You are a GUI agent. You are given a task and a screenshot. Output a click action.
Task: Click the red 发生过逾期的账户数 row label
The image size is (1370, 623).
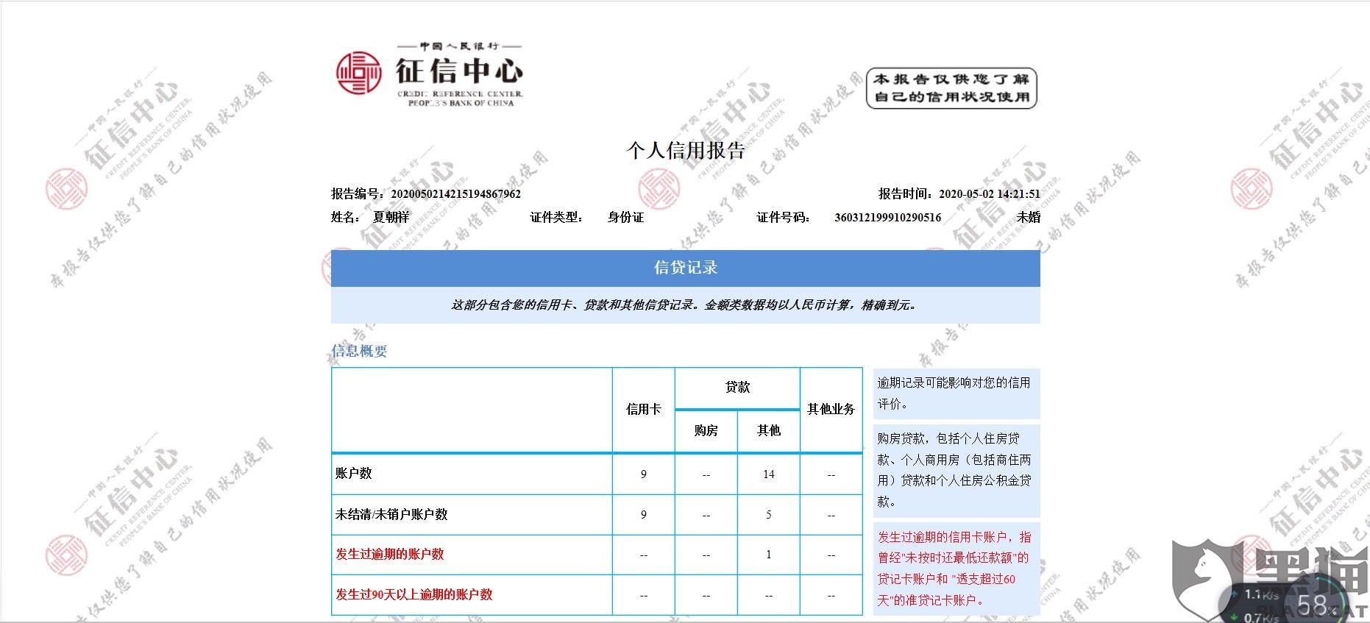390,555
